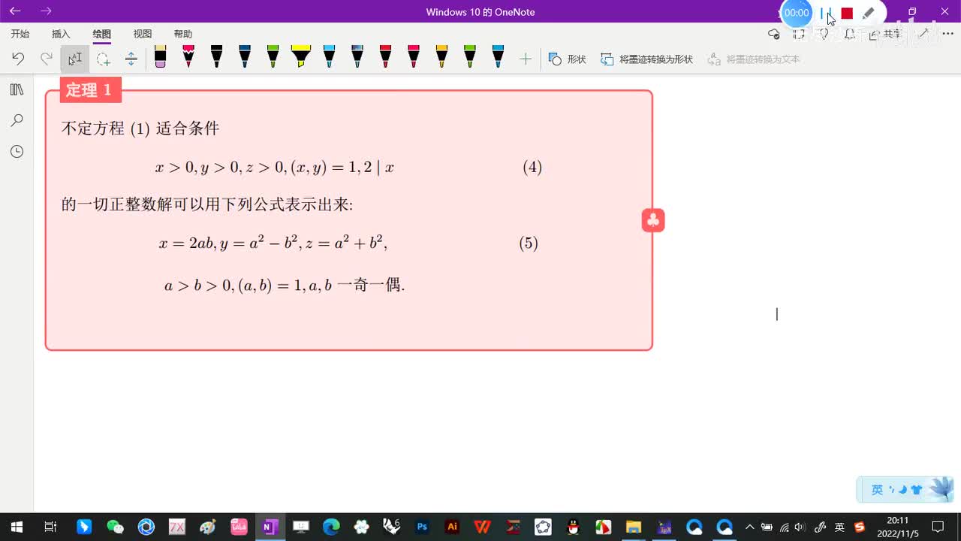The height and width of the screenshot is (541, 961).
Task: Expand hidden system tray icons
Action: coord(749,527)
